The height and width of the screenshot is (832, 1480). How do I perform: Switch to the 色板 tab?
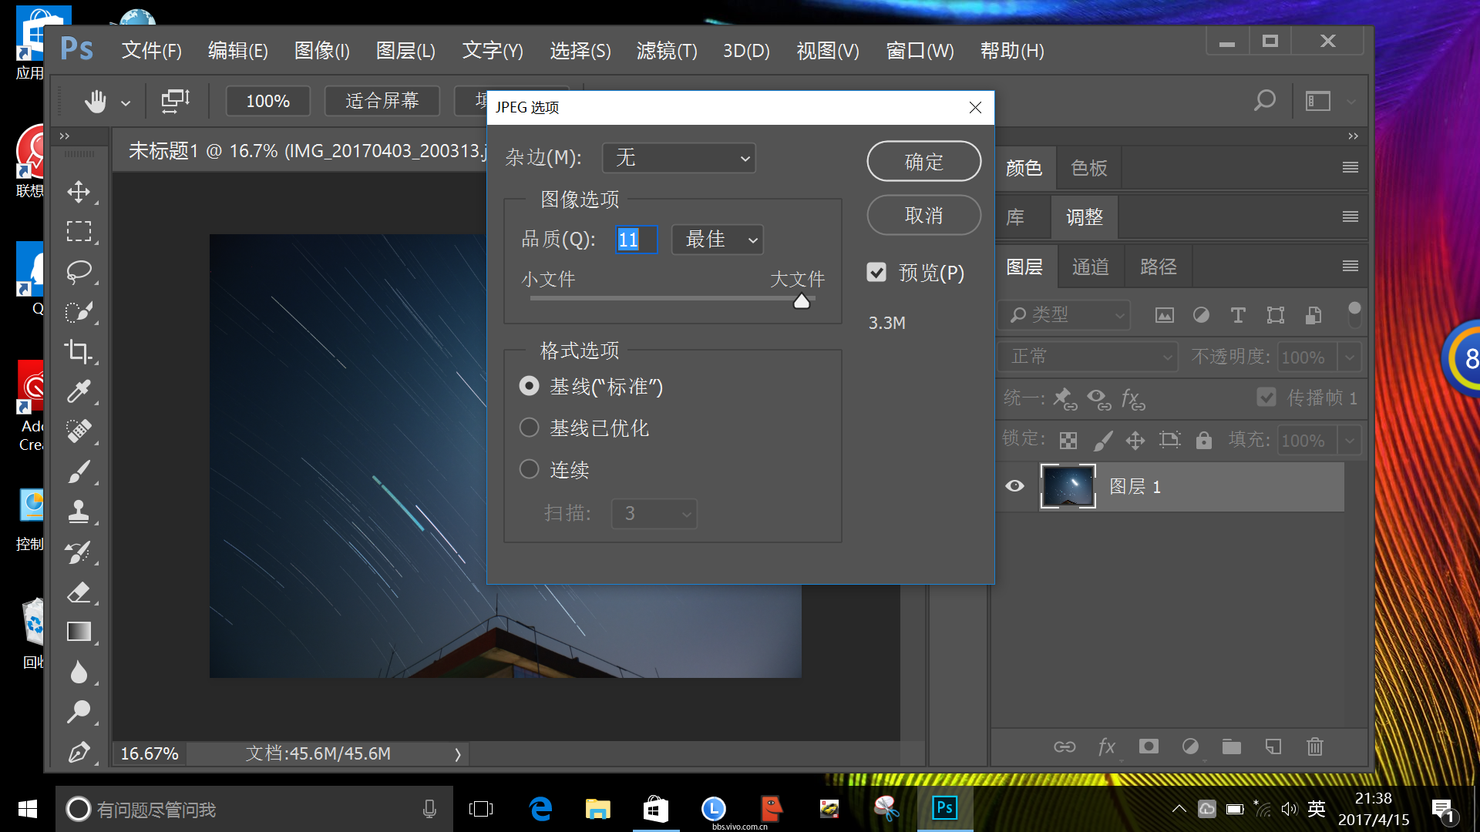coord(1089,168)
